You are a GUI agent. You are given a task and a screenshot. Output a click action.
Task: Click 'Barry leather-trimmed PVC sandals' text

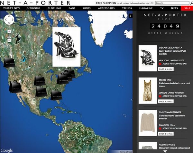pos(172,52)
